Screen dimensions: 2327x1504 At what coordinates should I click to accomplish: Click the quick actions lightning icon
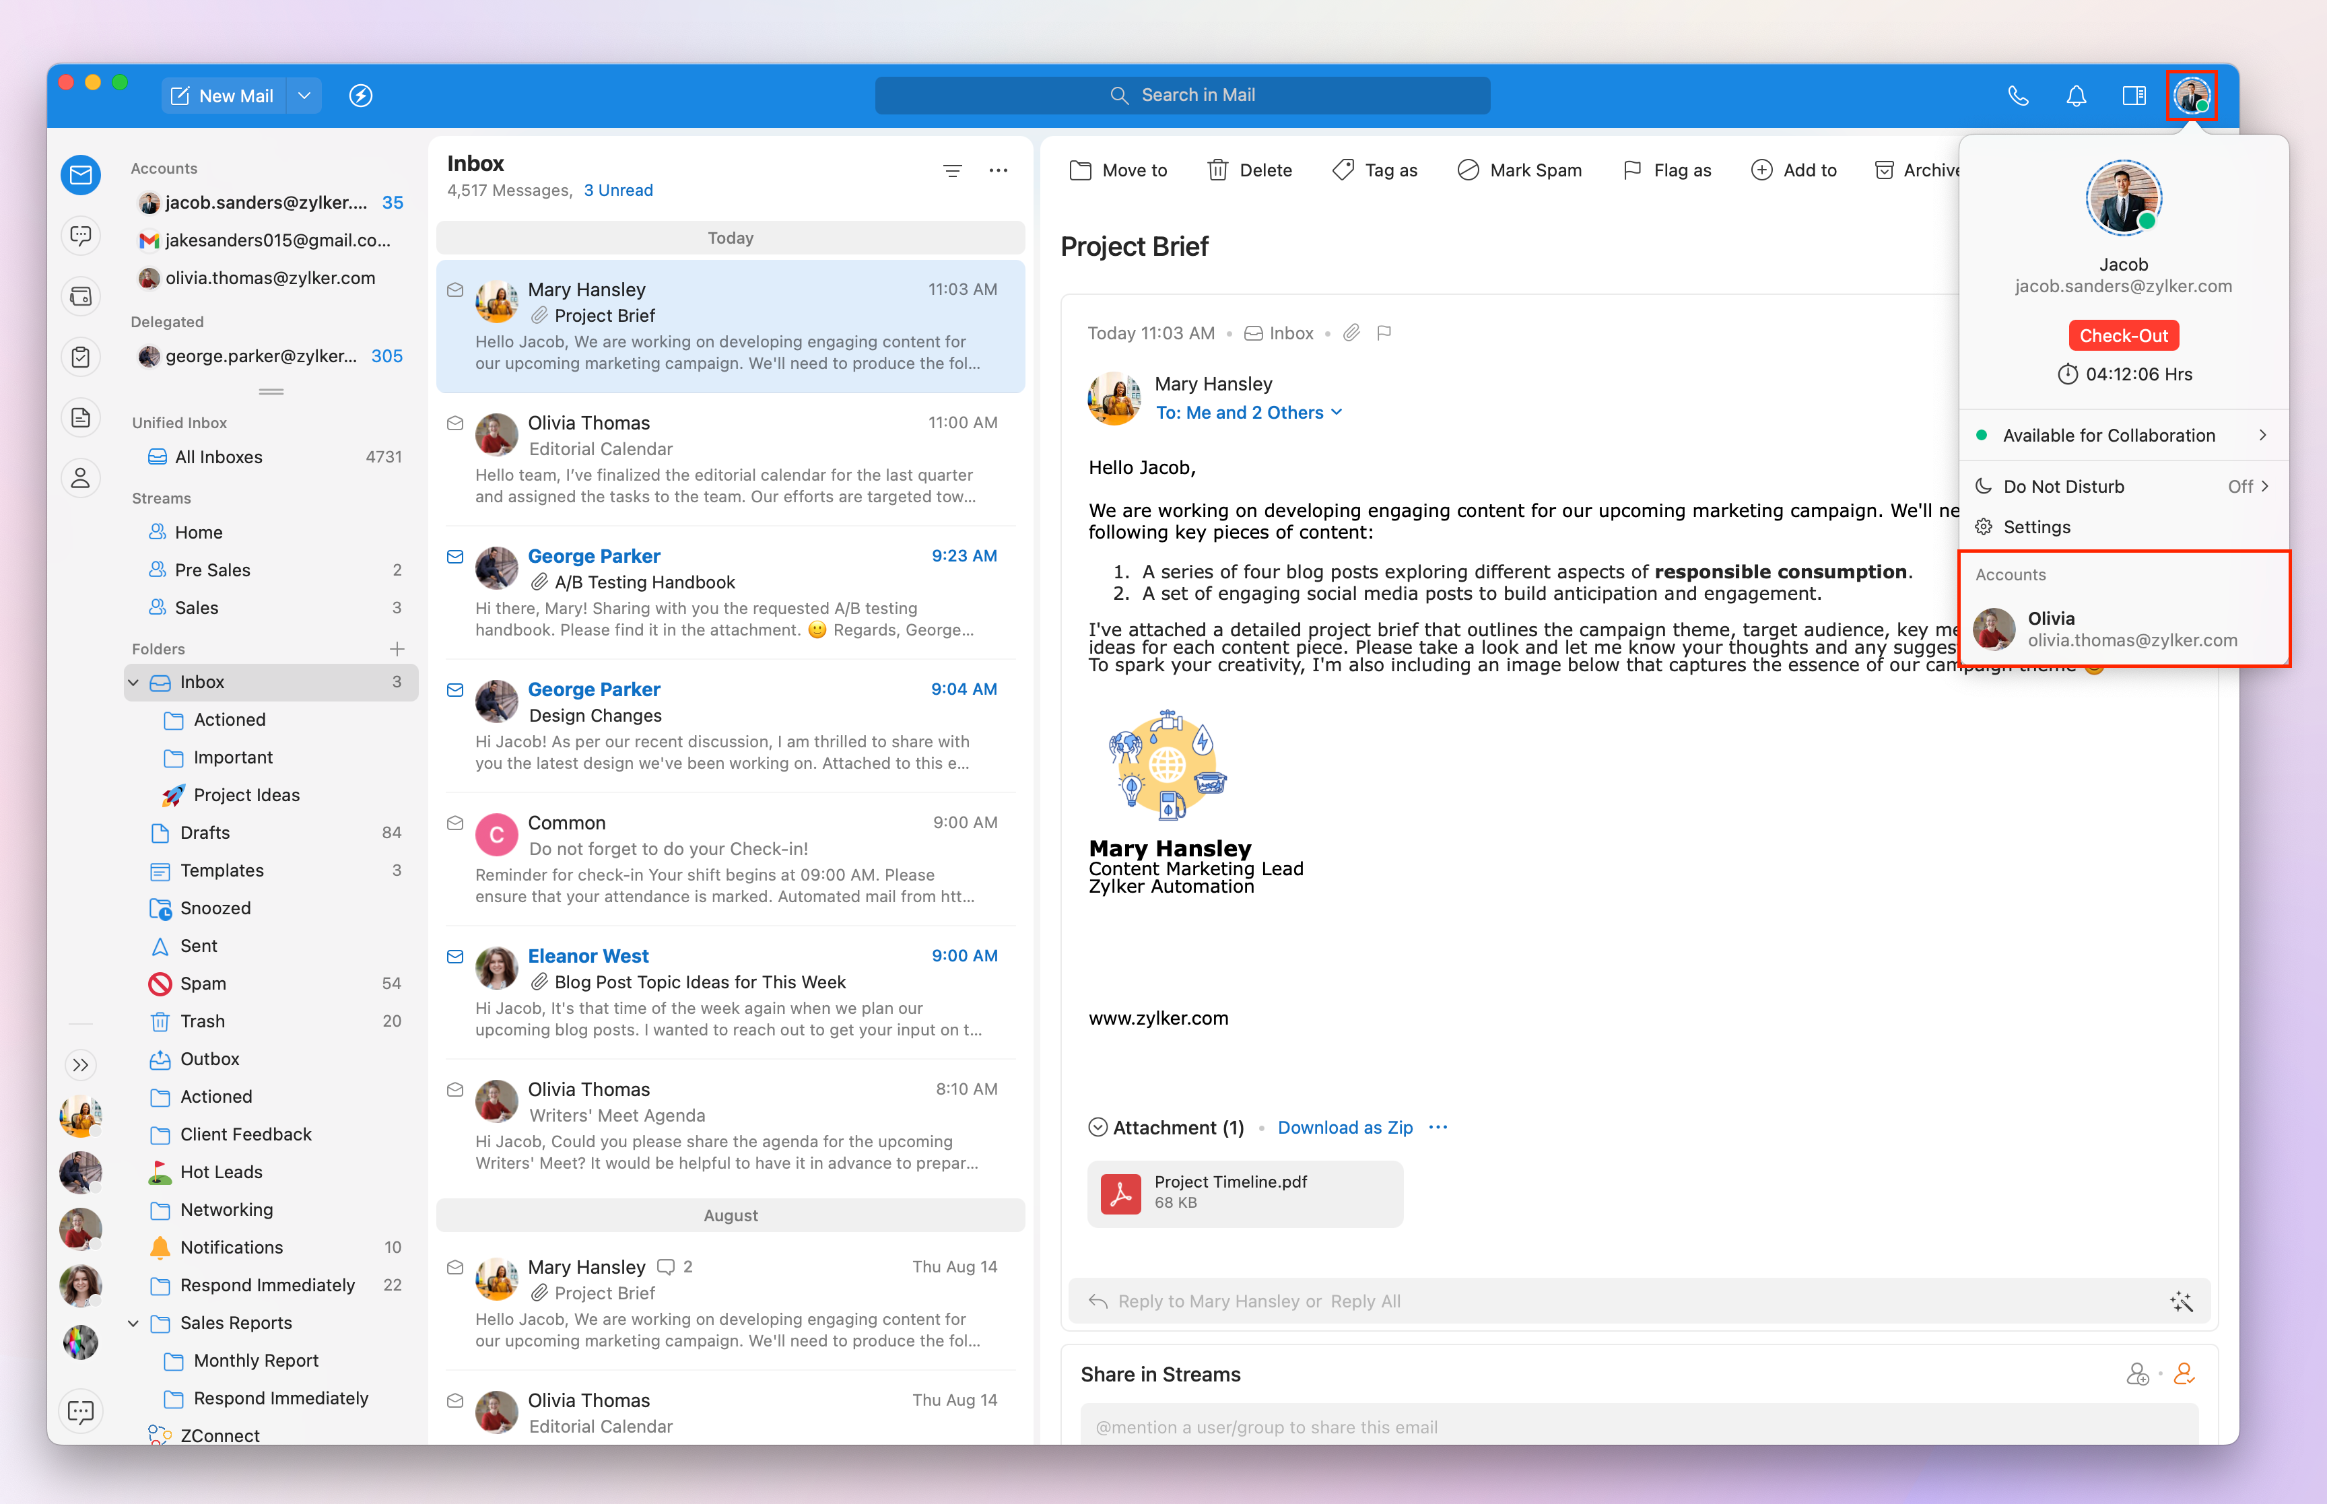point(360,96)
